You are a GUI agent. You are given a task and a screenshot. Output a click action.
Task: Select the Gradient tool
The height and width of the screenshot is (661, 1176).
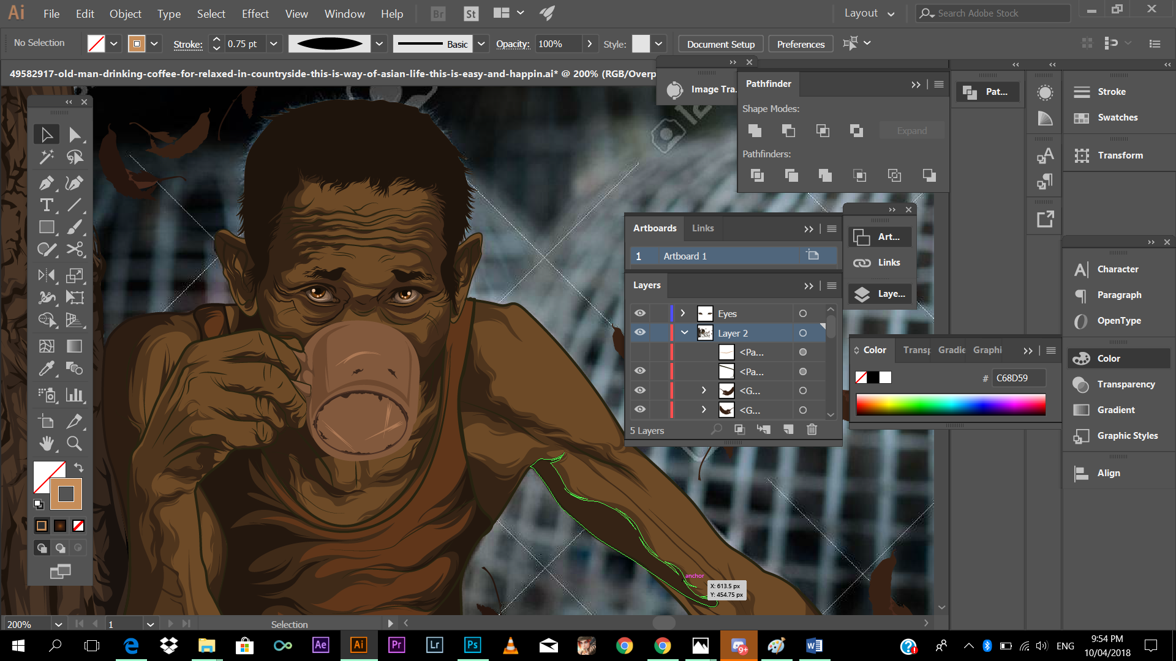(75, 346)
